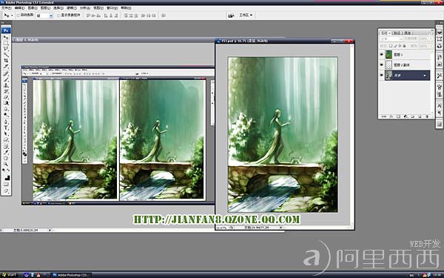Click the Windows start button

pyautogui.click(x=10, y=275)
